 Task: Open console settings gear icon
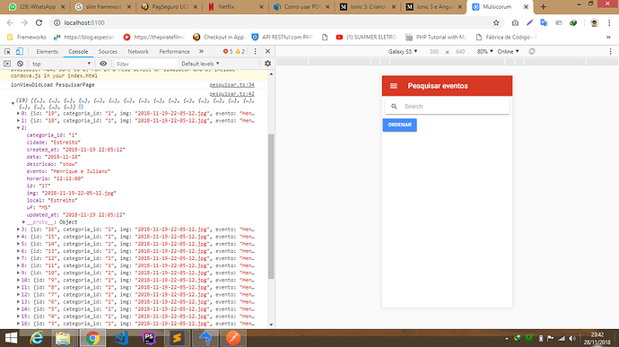(267, 64)
